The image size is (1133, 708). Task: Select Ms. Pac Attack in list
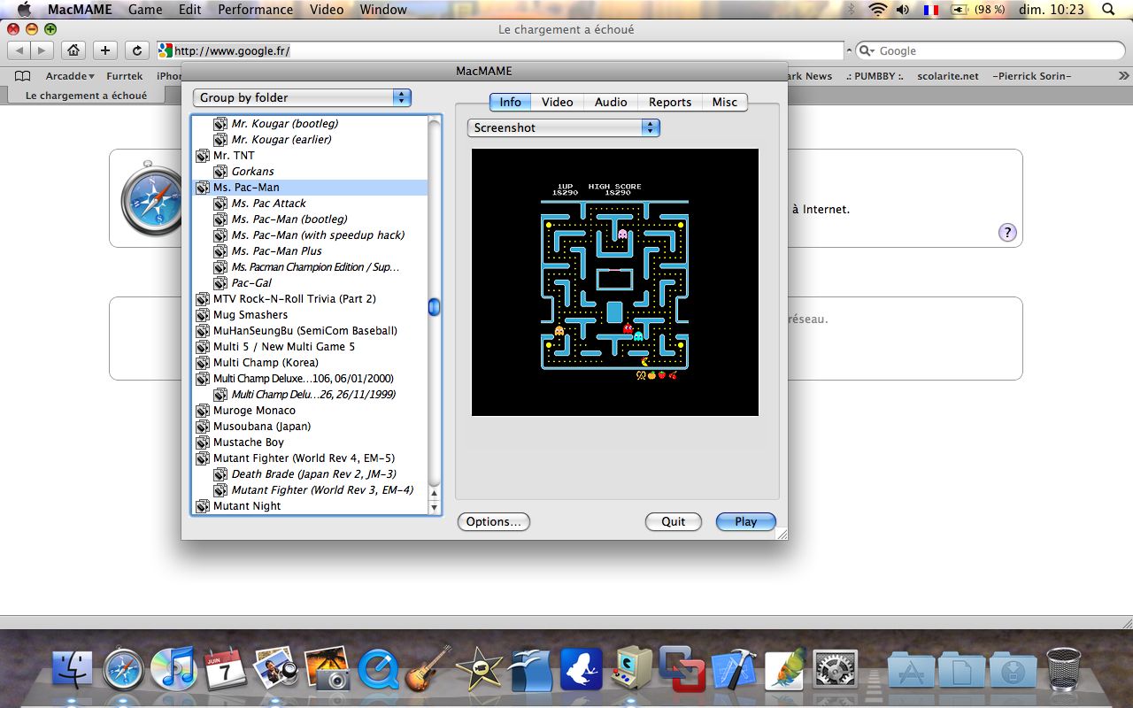pyautogui.click(x=269, y=203)
